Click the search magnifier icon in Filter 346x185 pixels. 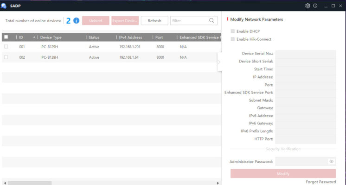pos(211,21)
